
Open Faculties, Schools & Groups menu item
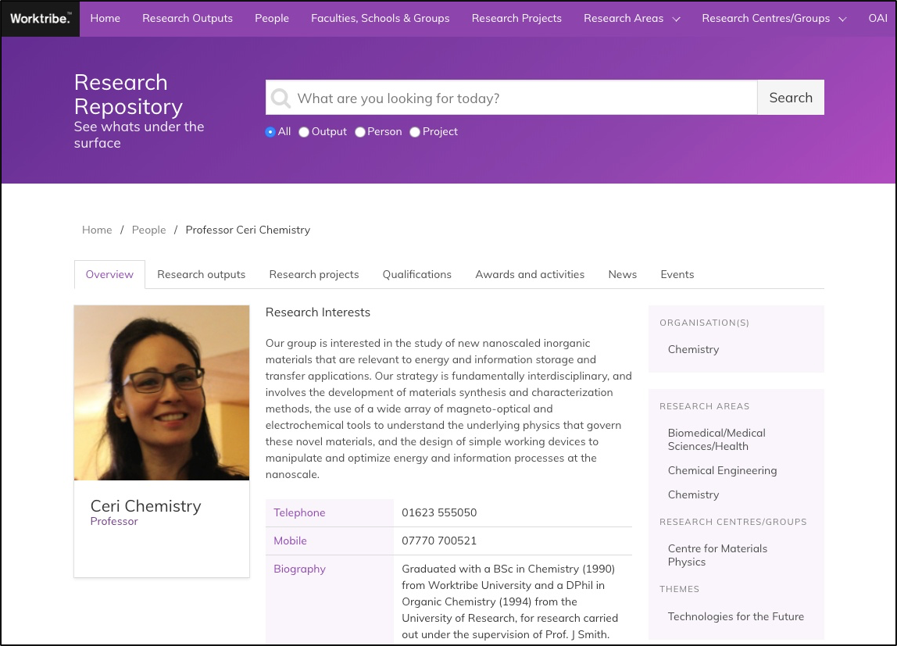click(381, 18)
